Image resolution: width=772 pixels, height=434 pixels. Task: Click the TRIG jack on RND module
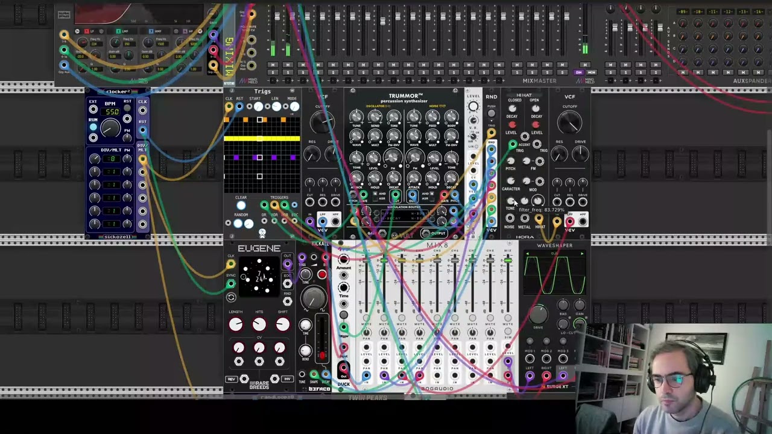[x=492, y=133]
